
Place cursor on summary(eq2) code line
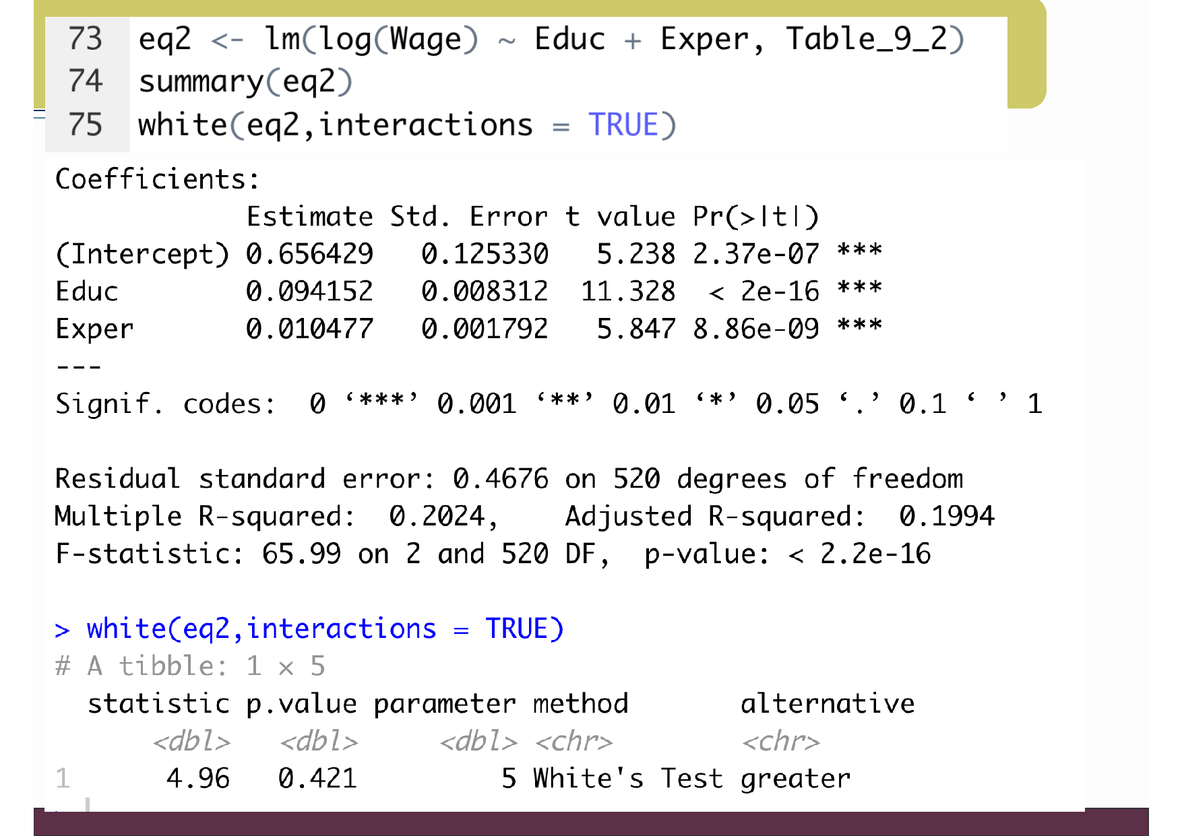click(x=245, y=82)
